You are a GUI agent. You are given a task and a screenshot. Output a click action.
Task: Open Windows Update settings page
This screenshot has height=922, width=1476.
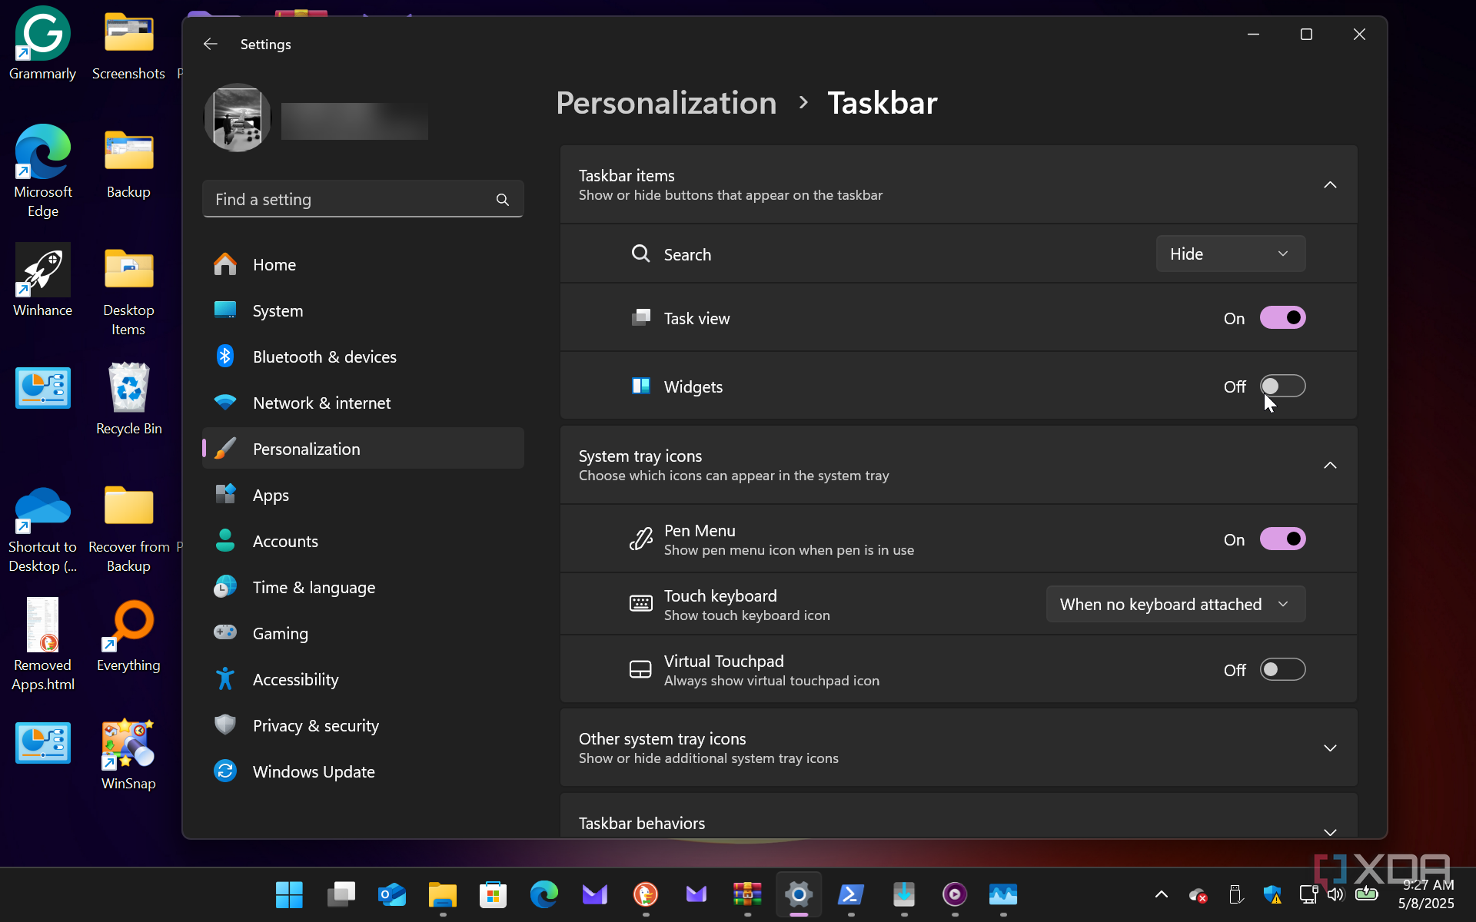tap(313, 772)
